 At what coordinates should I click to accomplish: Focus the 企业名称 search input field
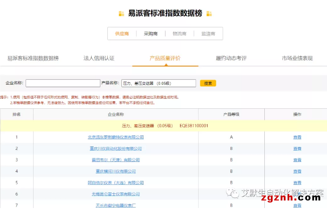tap(63, 83)
